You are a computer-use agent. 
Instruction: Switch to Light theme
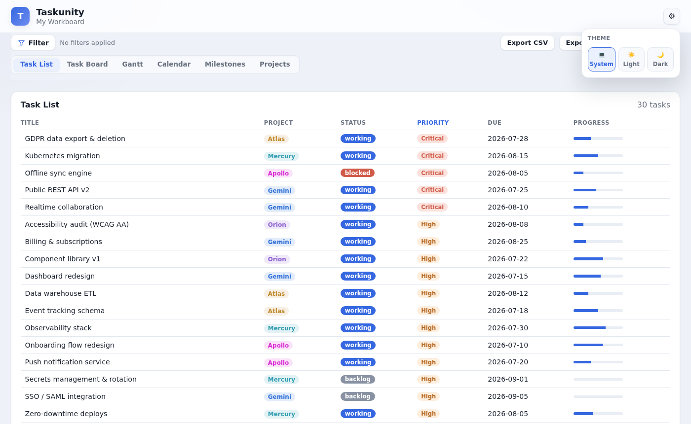tap(631, 59)
